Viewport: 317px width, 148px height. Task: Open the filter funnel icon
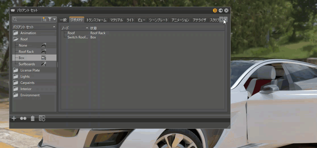point(50,19)
